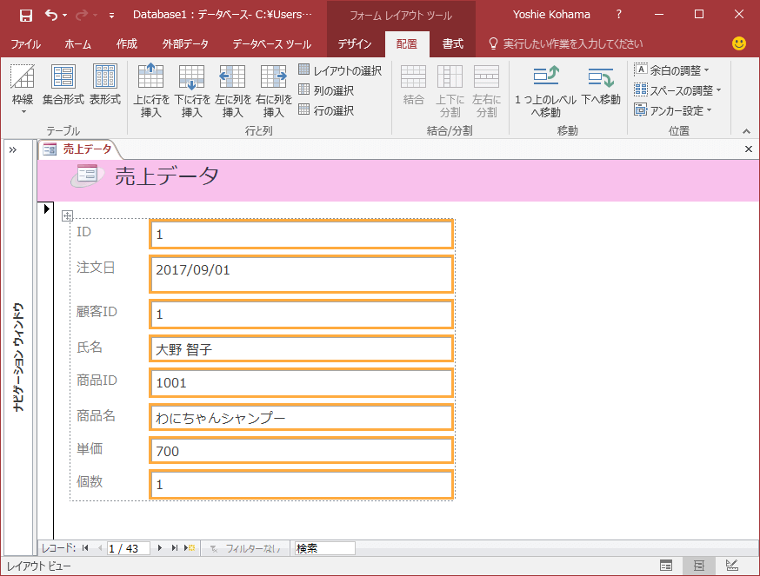Select the 商品名 label
The image size is (760, 576).
[x=96, y=415]
